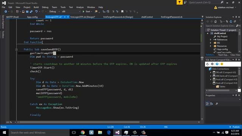Click the Solution Explorer Collapse All icon
Viewport: 242px width, 136px height.
click(x=235, y=22)
